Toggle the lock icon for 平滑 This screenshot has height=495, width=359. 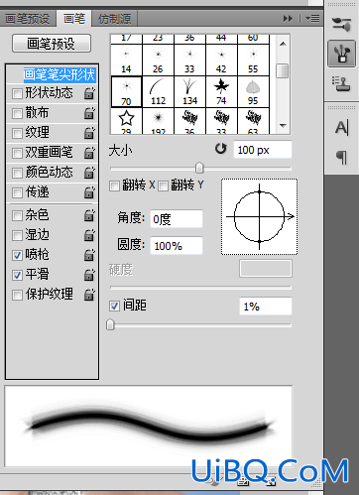[x=89, y=275]
